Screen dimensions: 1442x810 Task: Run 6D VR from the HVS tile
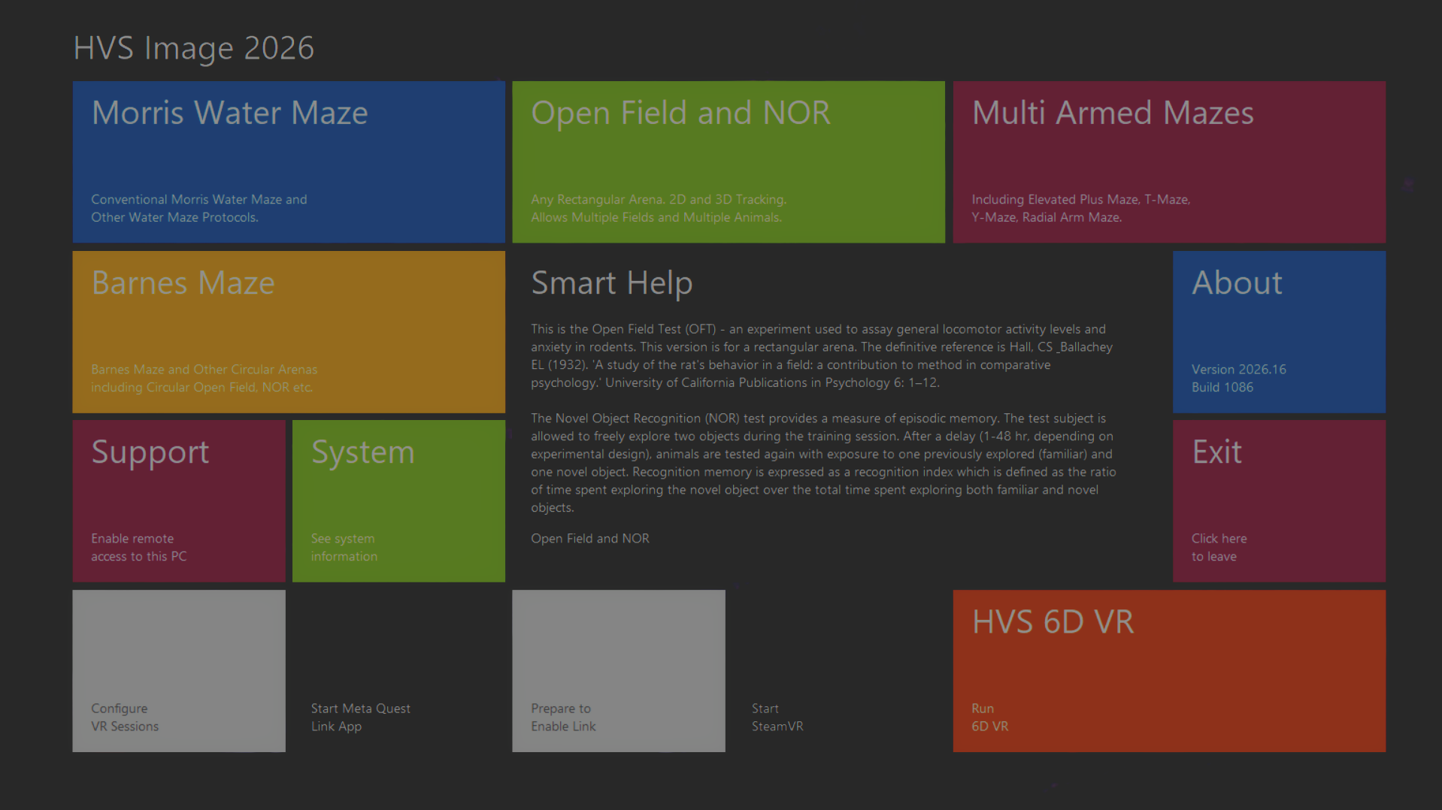point(1168,670)
